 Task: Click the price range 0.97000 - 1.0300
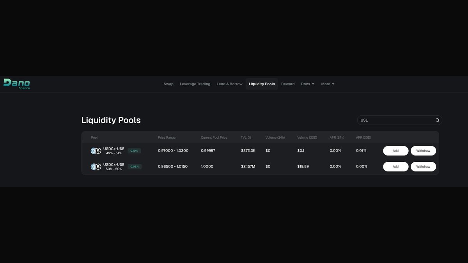(173, 151)
